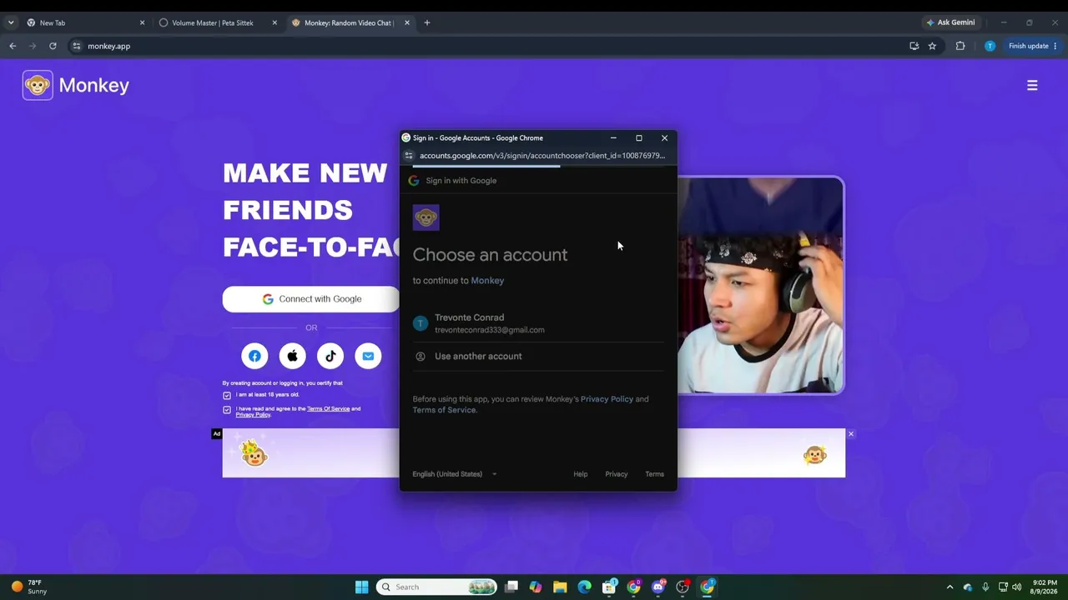Close the Volume Master tab
The width and height of the screenshot is (1068, 600).
pyautogui.click(x=275, y=22)
